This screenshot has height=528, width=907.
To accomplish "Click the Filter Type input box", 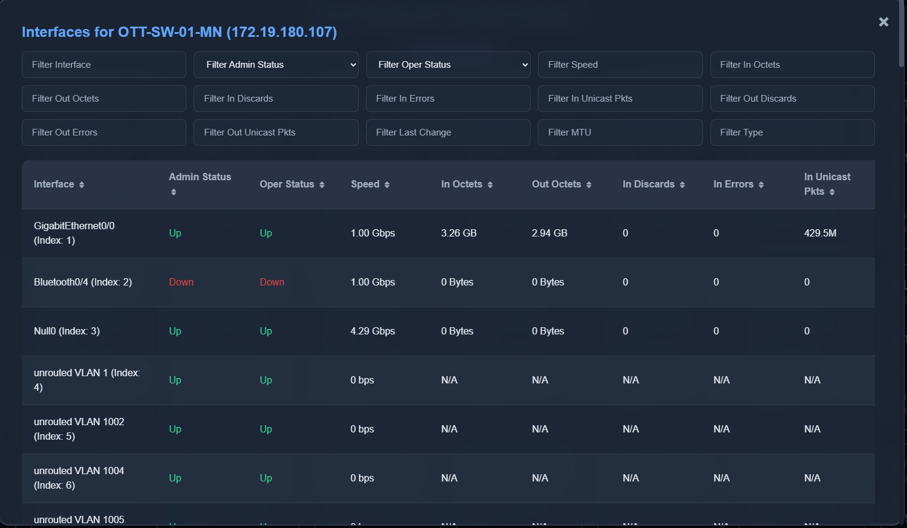I will click(791, 132).
